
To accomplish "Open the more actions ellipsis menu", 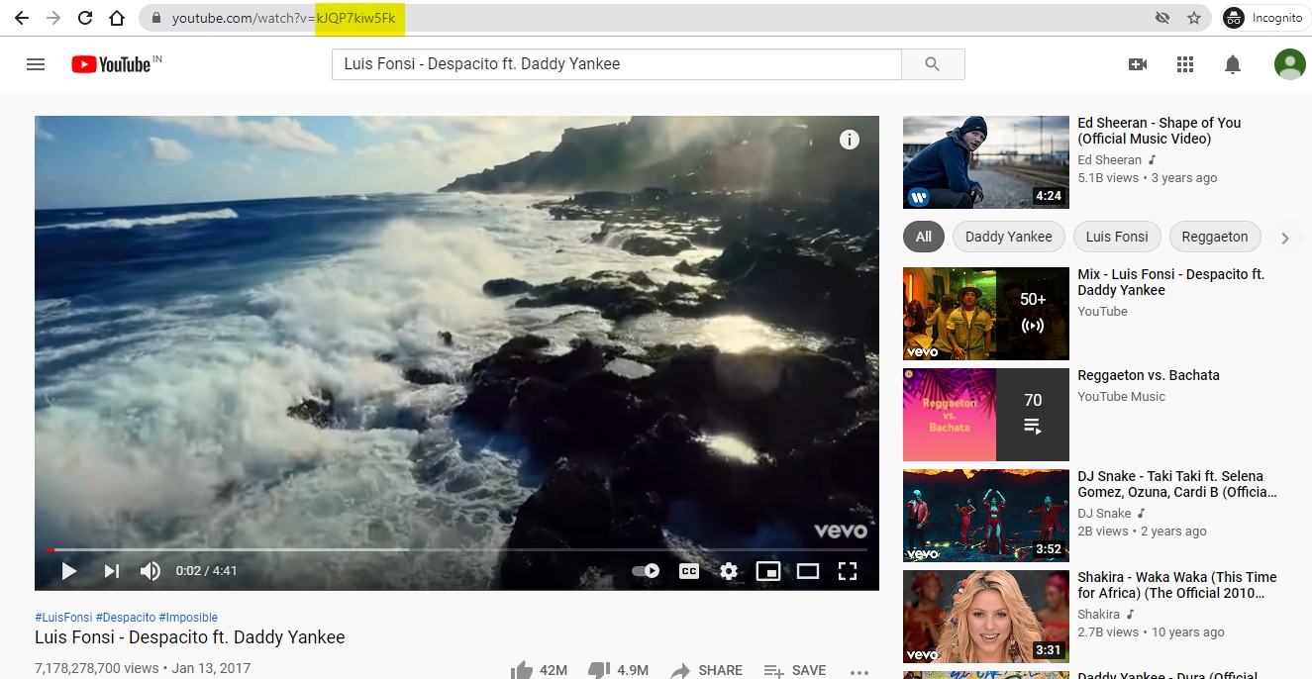I will [x=858, y=670].
